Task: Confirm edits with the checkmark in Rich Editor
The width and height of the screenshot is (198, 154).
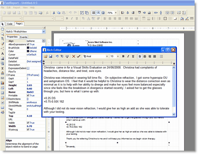Action: [x=78, y=57]
